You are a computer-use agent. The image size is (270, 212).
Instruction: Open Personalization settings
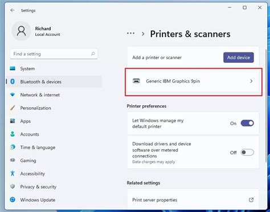click(x=54, y=108)
